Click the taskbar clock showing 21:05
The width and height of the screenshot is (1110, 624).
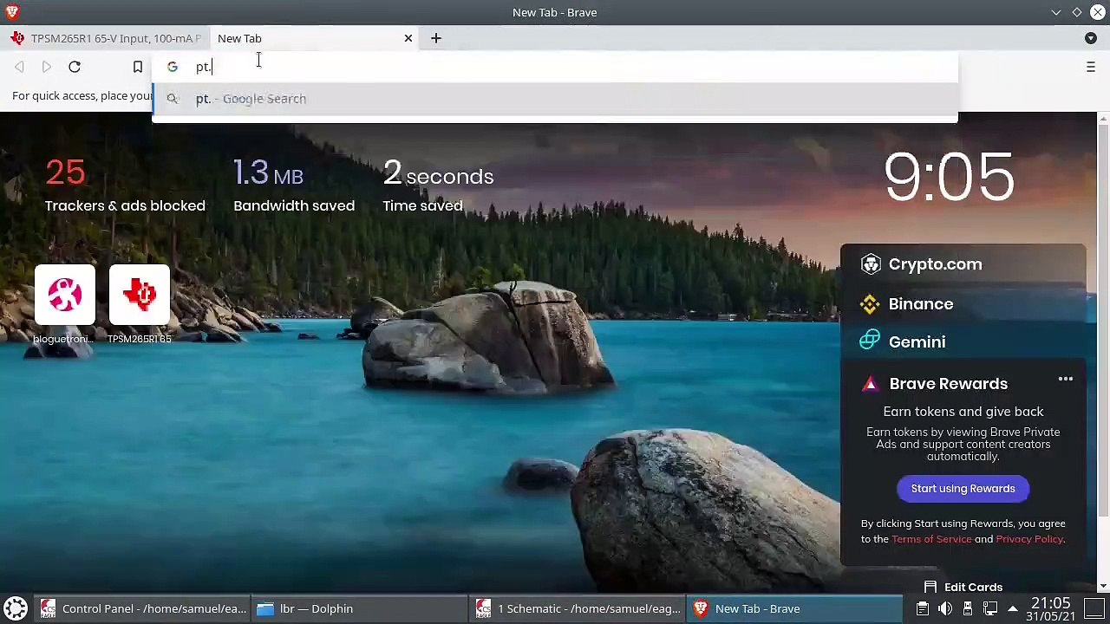(1051, 608)
